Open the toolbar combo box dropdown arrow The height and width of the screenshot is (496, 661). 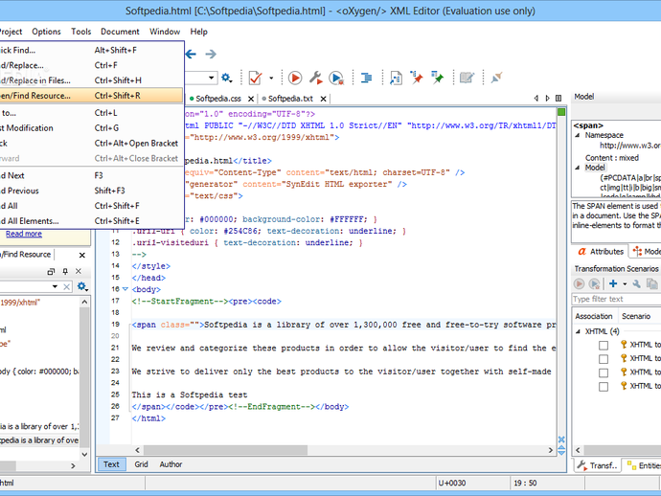(211, 78)
